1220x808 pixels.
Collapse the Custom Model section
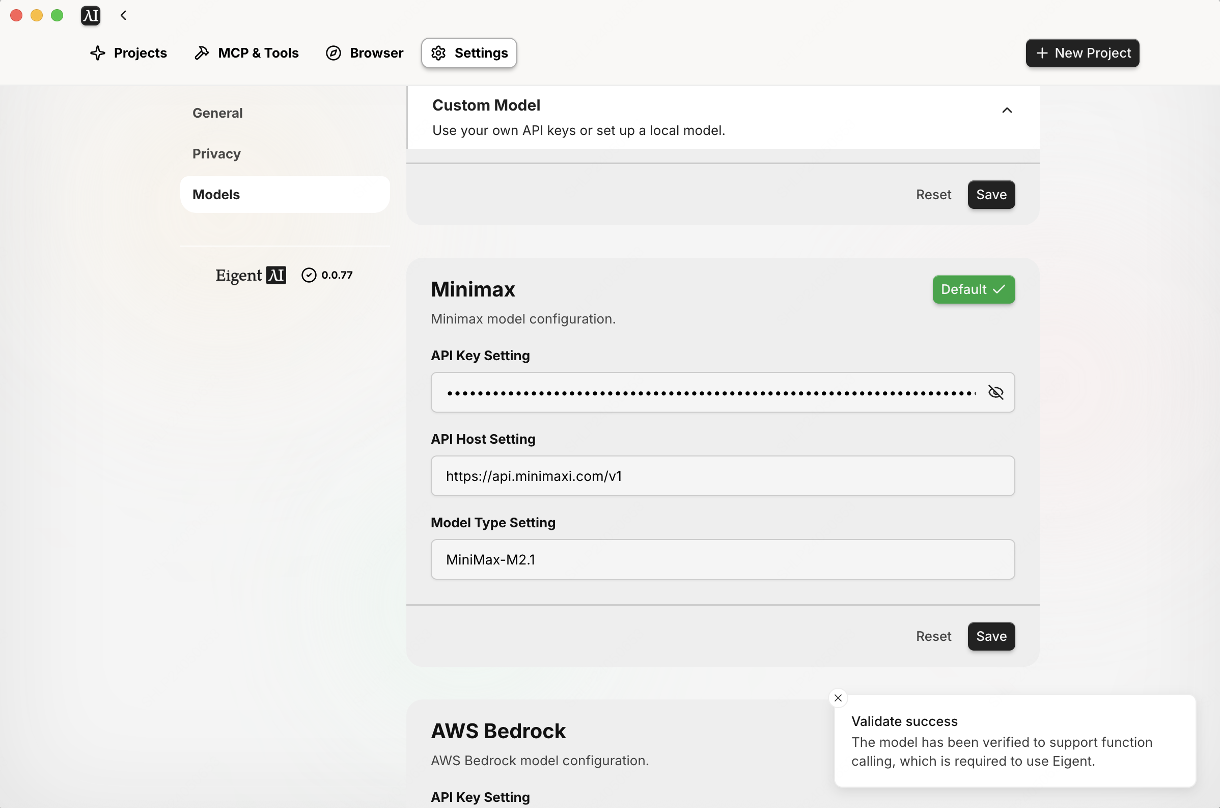point(1007,110)
